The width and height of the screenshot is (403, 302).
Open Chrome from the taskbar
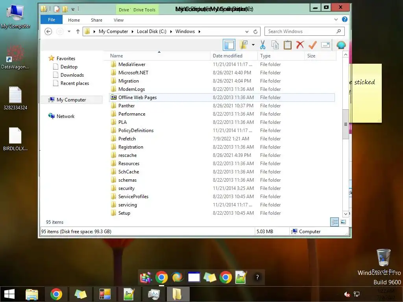pyautogui.click(x=56, y=294)
